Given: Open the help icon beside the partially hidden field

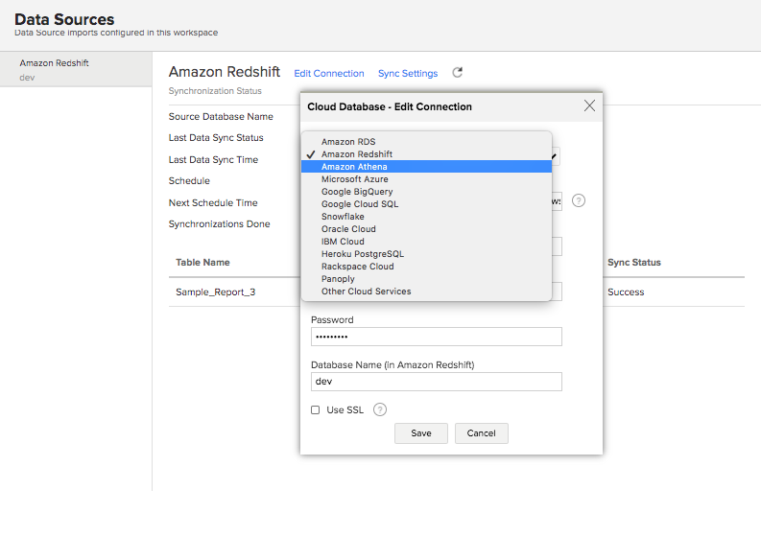Looking at the screenshot, I should coord(578,200).
